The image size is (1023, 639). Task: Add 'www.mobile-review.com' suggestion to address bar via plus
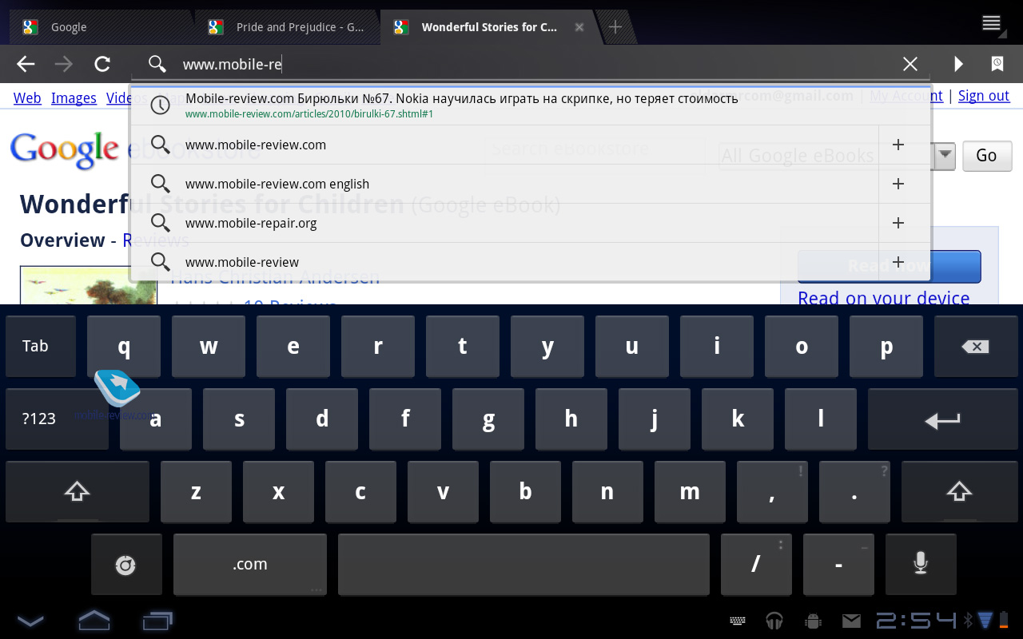pos(898,145)
